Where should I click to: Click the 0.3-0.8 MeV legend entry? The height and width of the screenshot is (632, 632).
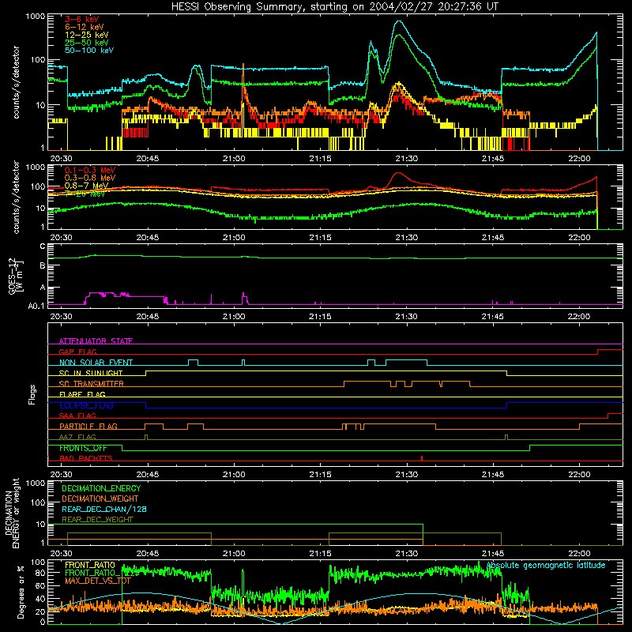click(90, 178)
